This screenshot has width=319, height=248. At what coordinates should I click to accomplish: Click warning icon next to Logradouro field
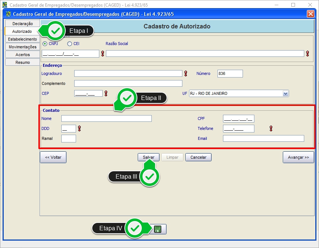(x=186, y=73)
